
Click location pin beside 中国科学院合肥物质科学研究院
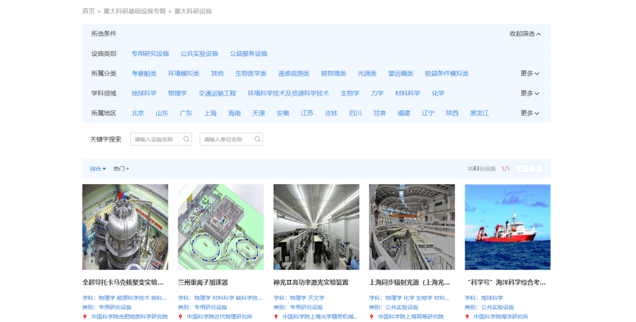[x=85, y=316]
